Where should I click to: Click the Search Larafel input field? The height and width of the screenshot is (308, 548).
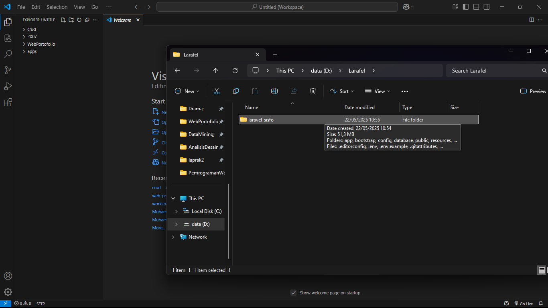pyautogui.click(x=493, y=71)
